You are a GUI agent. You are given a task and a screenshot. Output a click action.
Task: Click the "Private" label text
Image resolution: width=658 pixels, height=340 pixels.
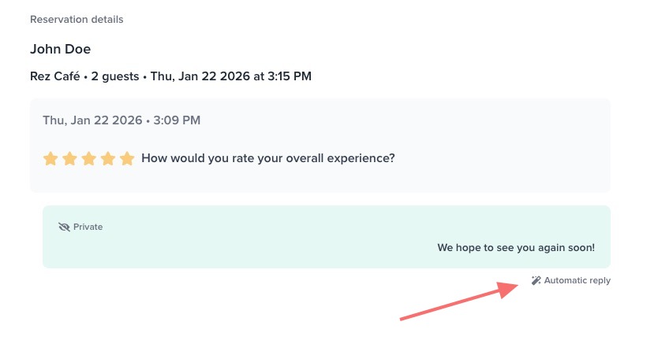pos(88,227)
